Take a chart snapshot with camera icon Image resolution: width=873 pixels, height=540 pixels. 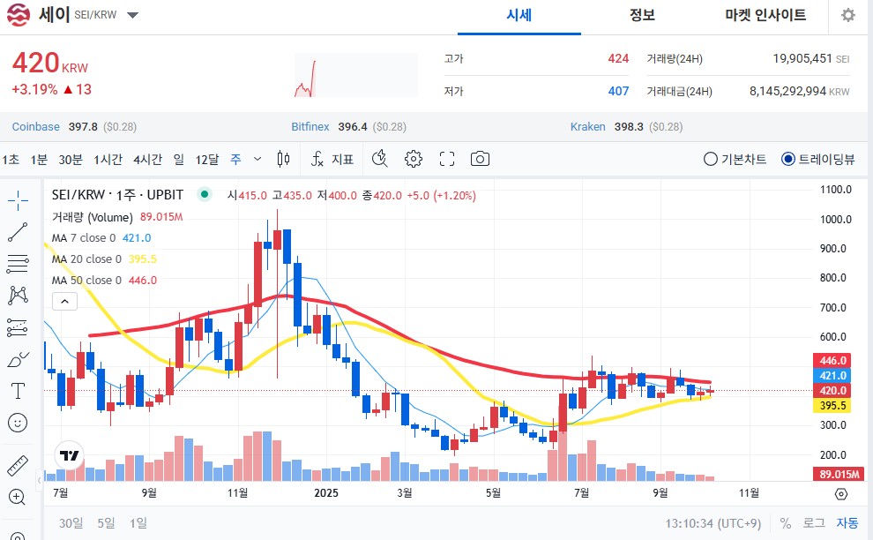pyautogui.click(x=480, y=160)
